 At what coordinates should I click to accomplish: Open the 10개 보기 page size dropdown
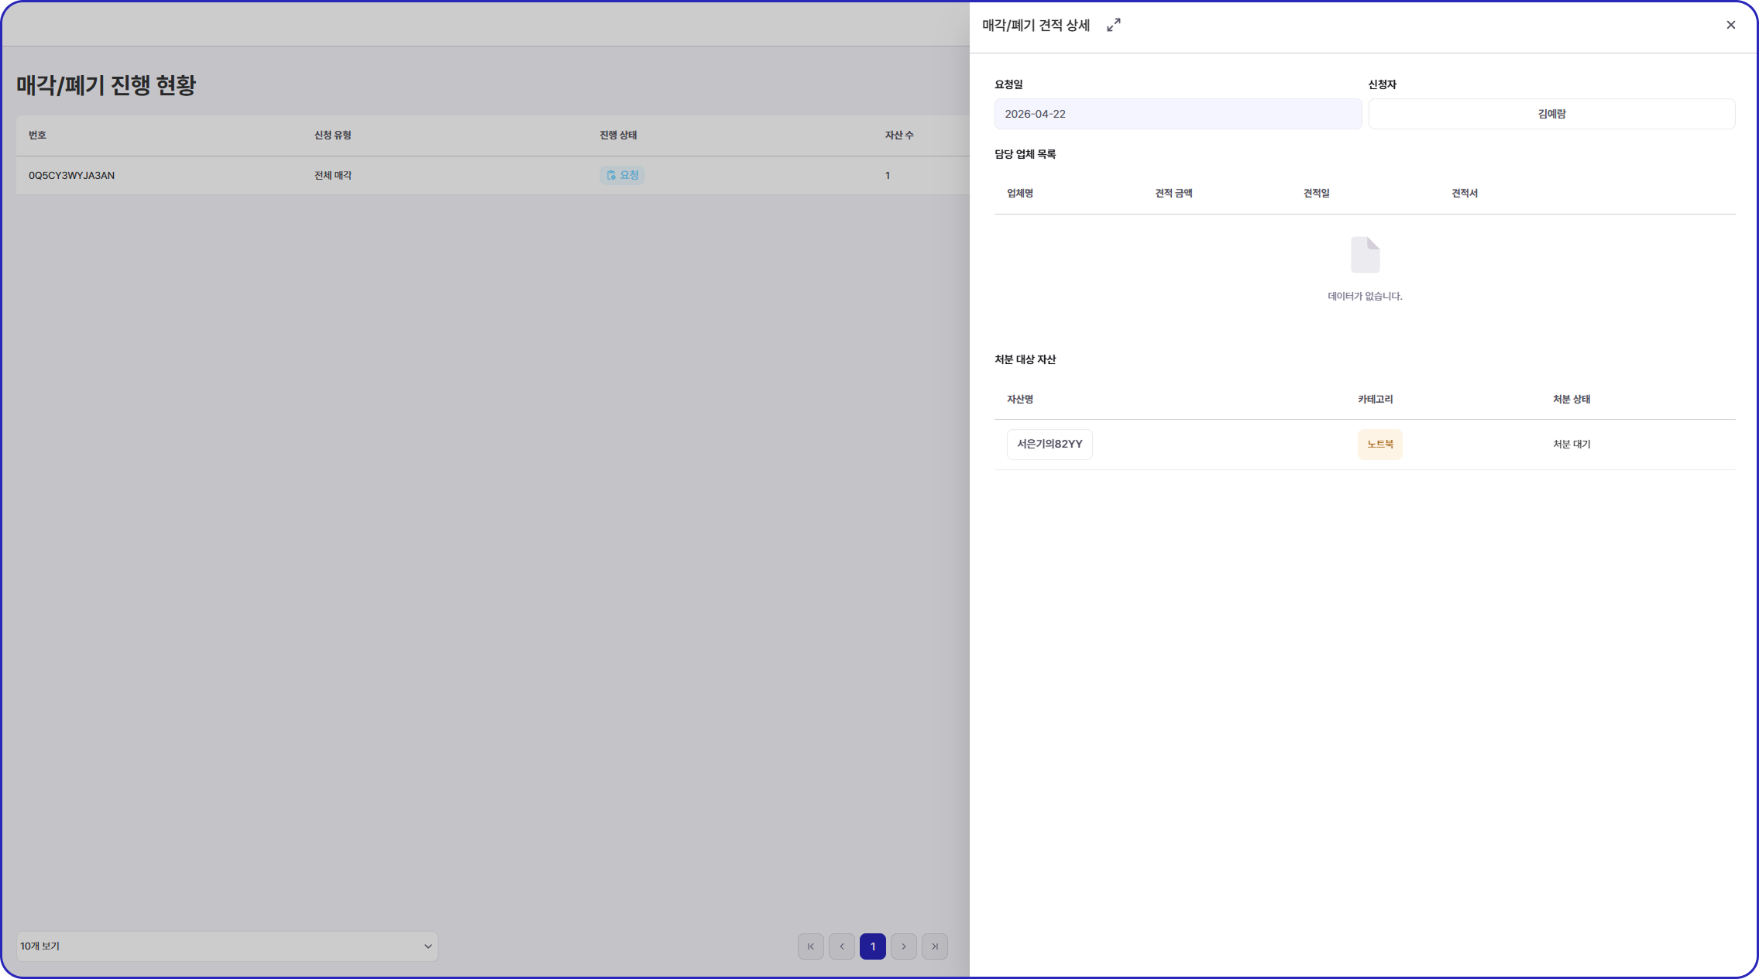point(226,946)
